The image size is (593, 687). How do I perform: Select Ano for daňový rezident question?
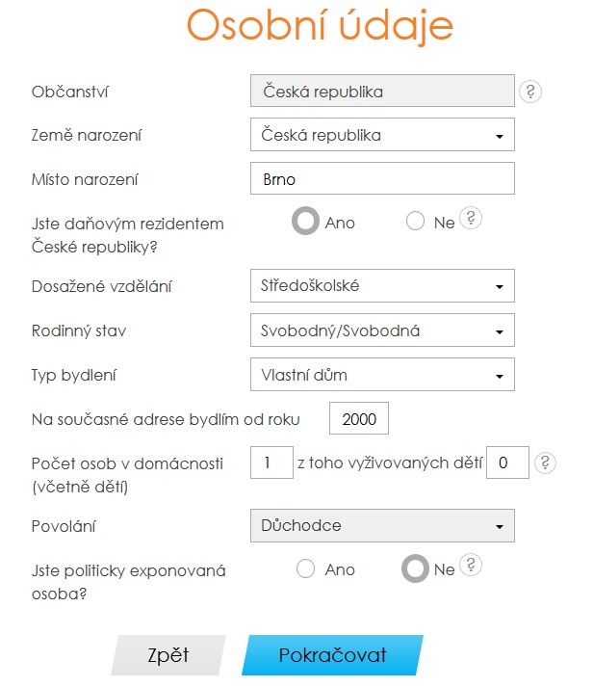tap(305, 221)
